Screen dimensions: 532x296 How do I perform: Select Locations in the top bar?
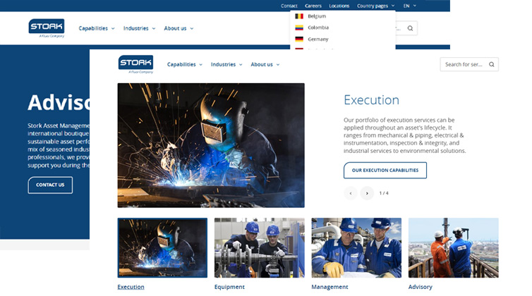[x=339, y=6]
